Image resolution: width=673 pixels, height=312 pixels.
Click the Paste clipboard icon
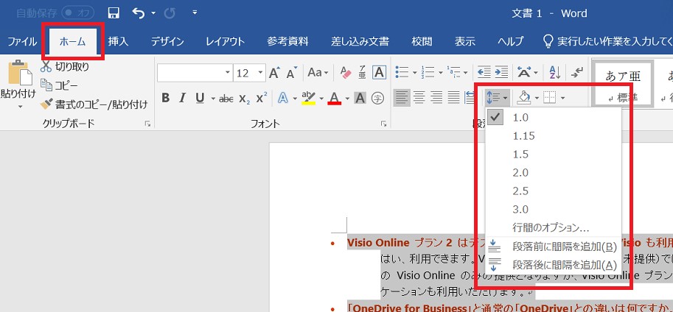18,76
